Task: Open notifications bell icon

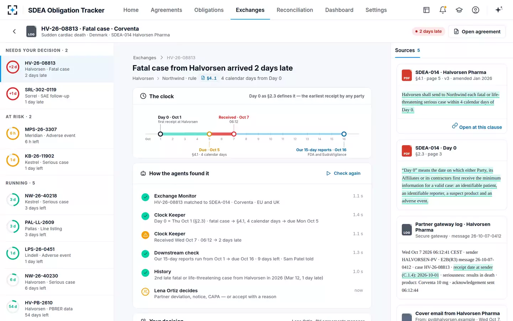Action: pos(443,10)
